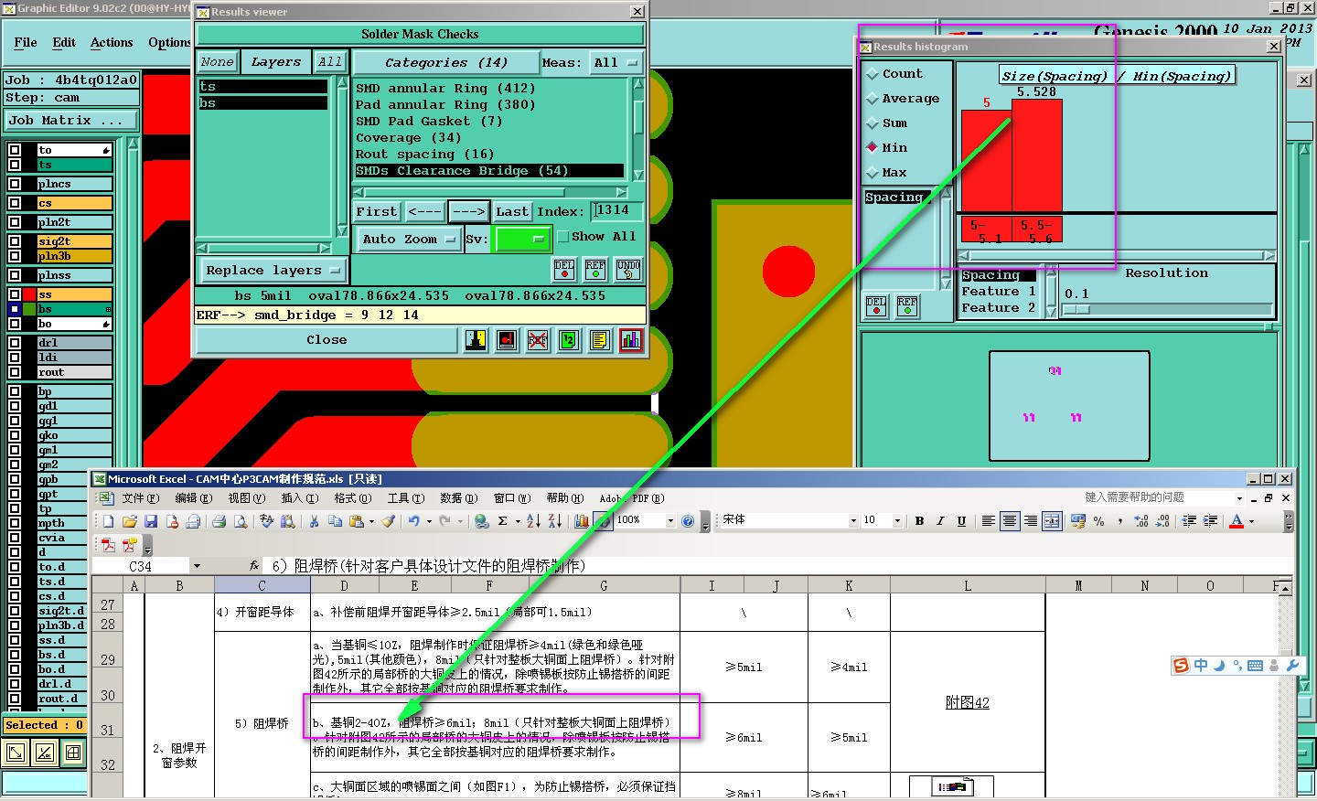This screenshot has height=801, width=1317.
Task: Click the next arrow ---> button
Action: click(469, 212)
